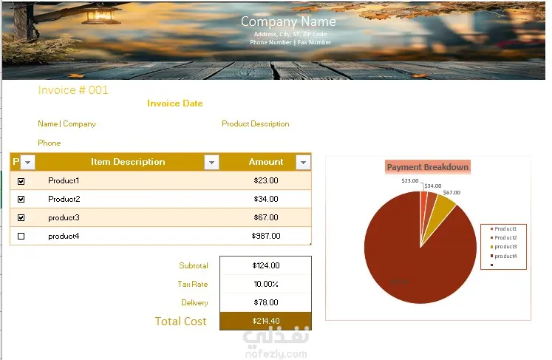Open the P column filter dropdown
Viewport: 552px width, 360px height.
28,163
